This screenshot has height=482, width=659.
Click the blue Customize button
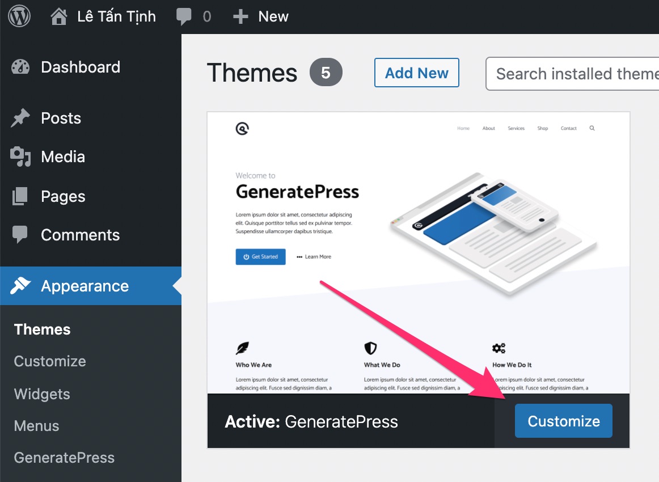pos(564,421)
